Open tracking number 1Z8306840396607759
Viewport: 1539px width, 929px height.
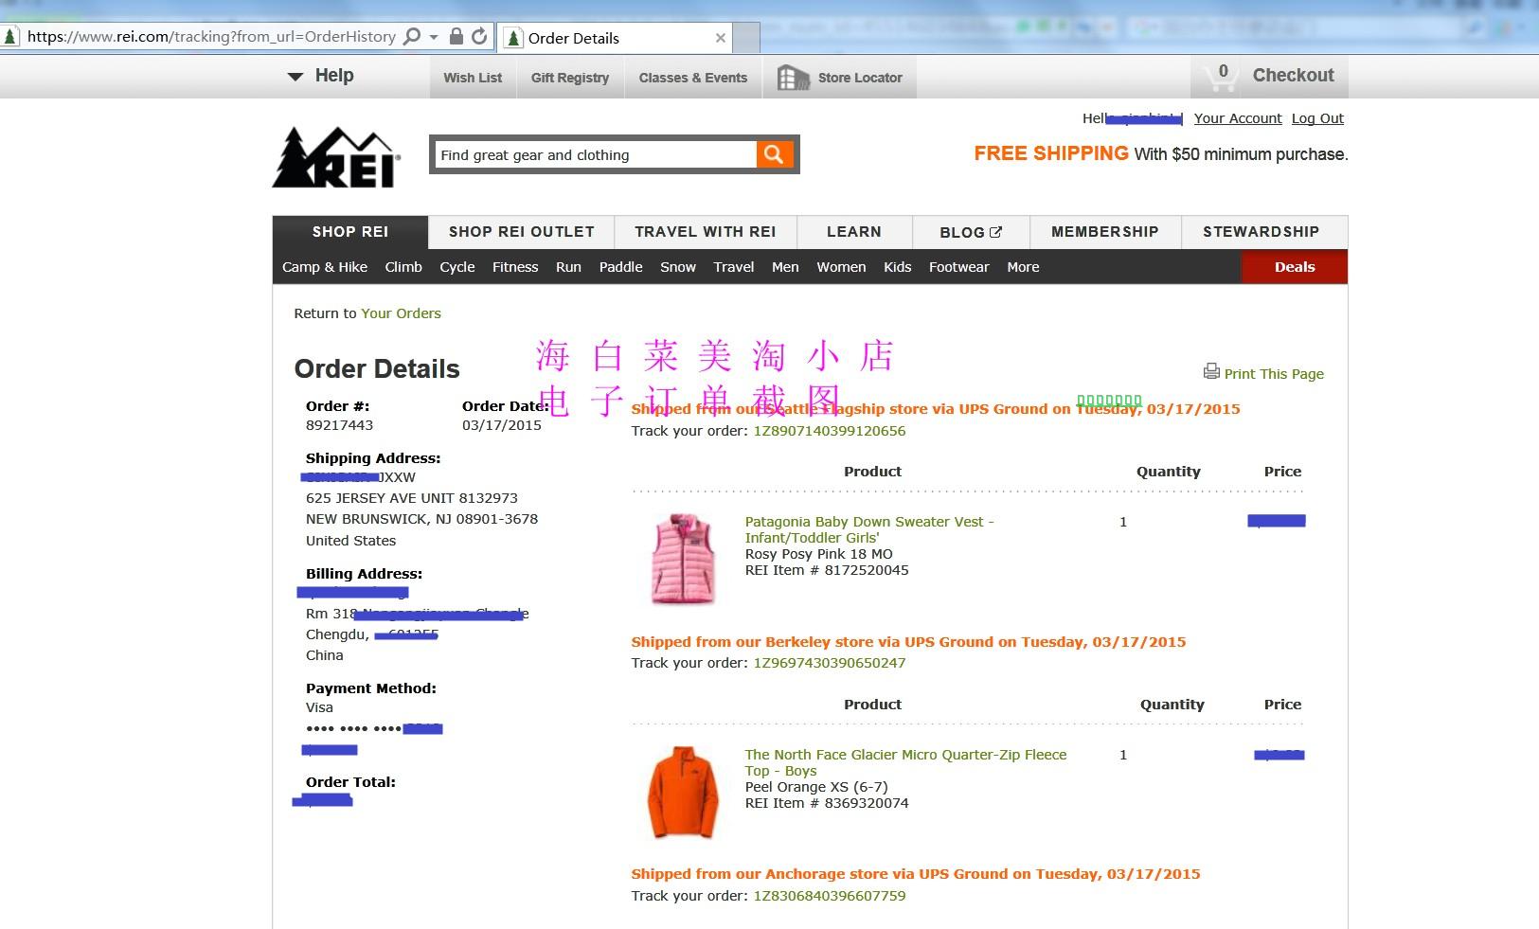(x=830, y=896)
